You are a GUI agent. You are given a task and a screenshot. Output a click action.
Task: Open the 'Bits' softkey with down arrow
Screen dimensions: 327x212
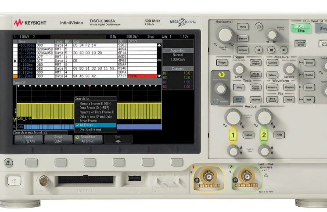[x=118, y=139]
